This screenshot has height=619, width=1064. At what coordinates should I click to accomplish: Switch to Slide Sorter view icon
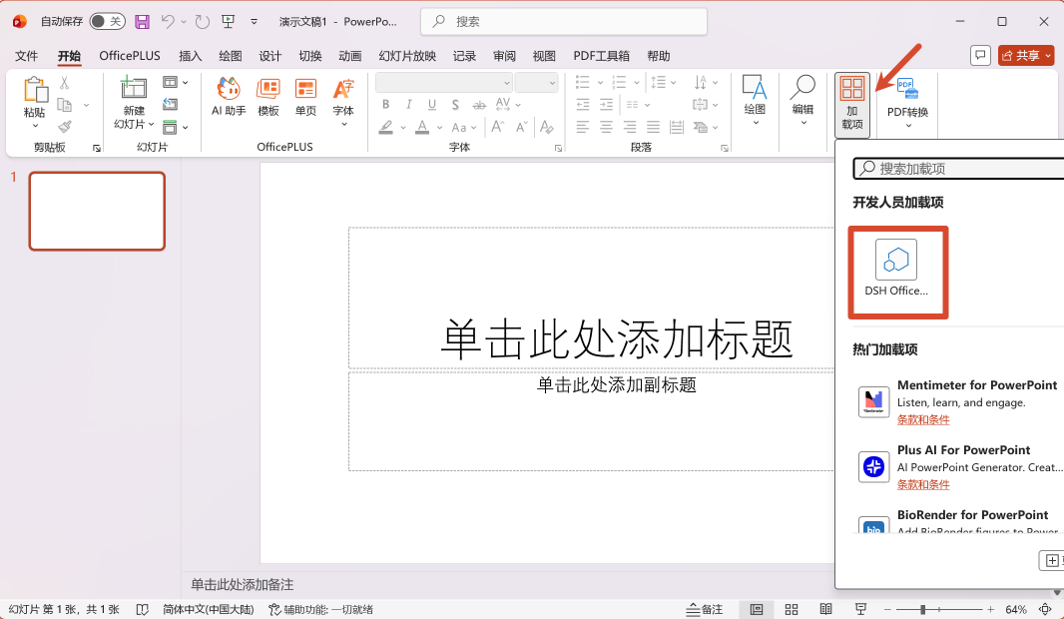[x=792, y=609]
